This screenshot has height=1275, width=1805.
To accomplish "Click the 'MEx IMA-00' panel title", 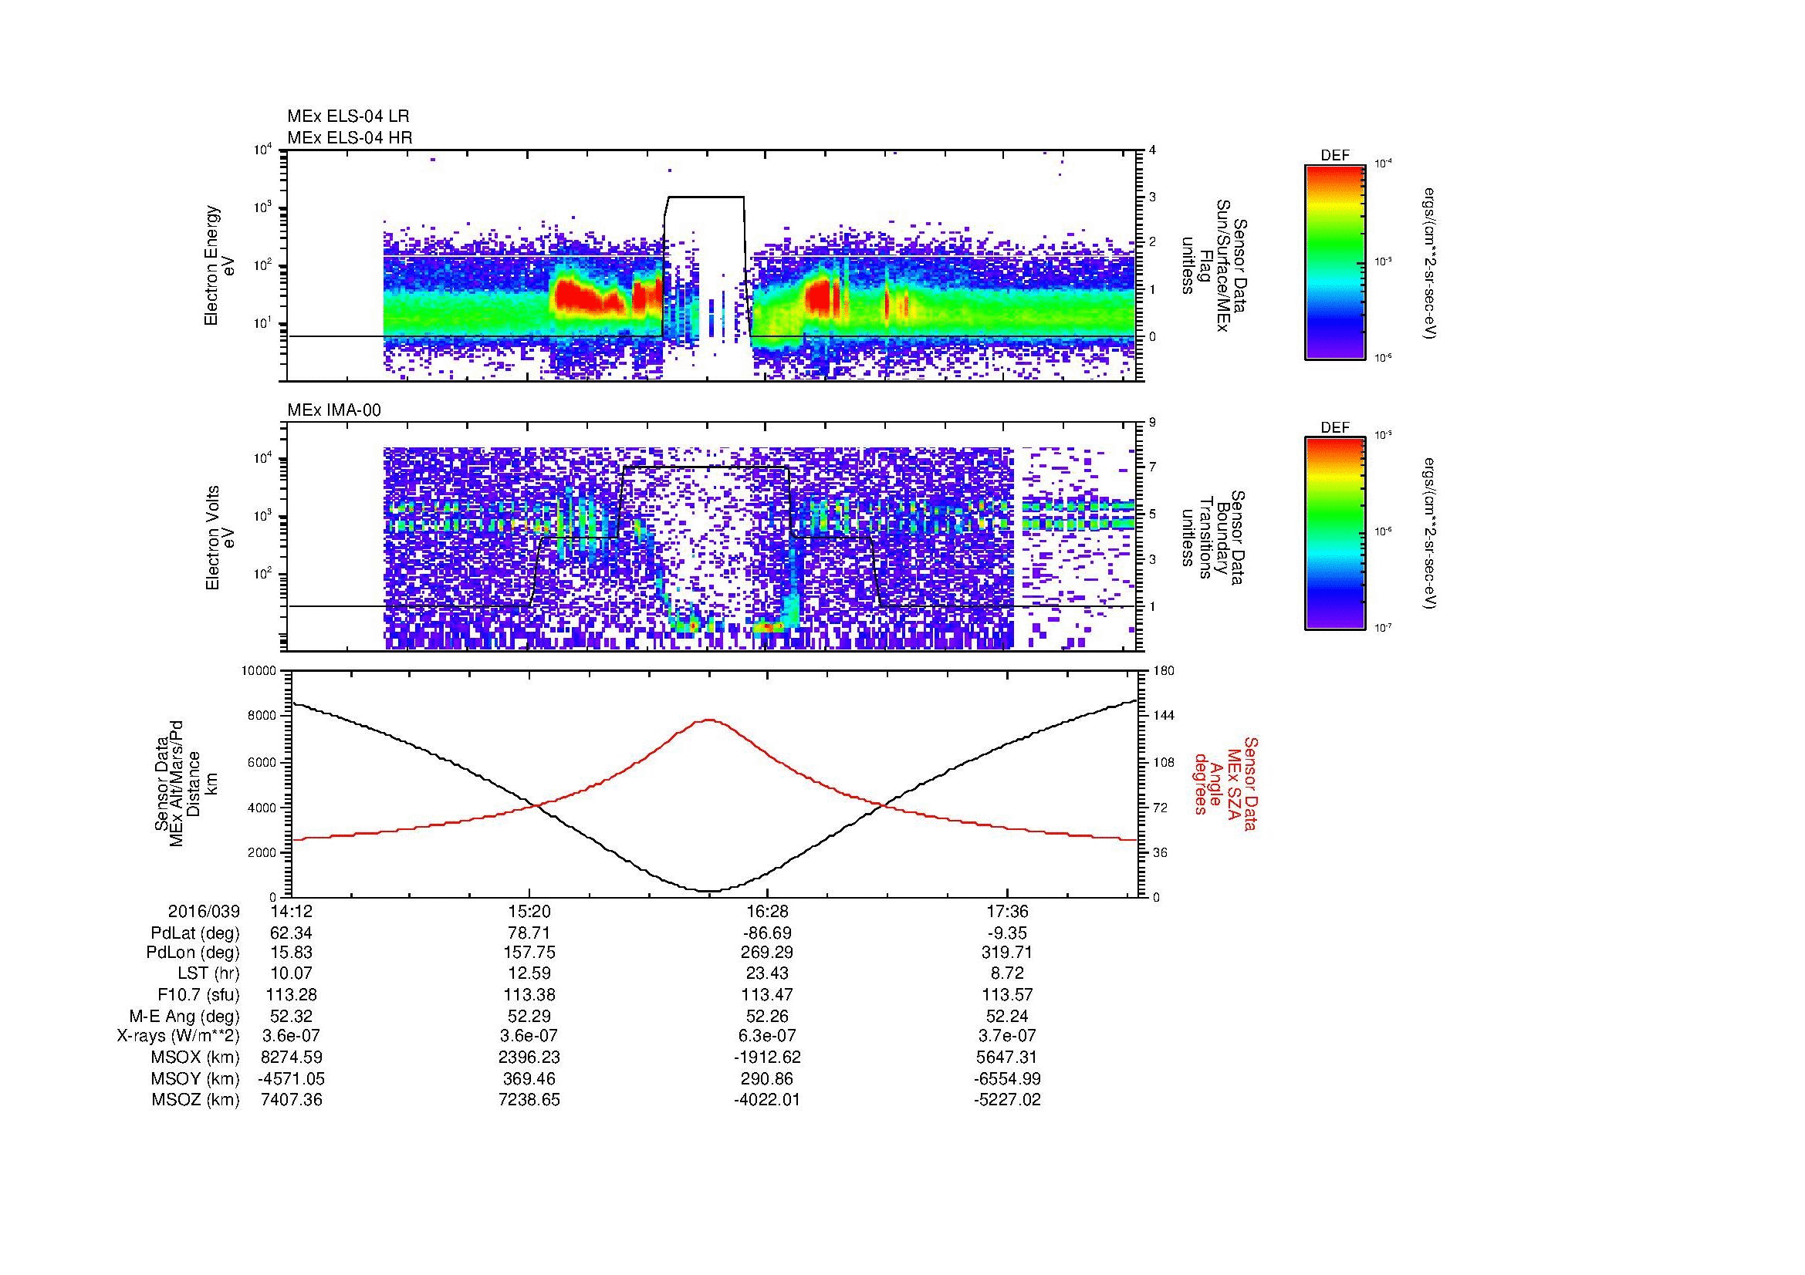I will [333, 410].
